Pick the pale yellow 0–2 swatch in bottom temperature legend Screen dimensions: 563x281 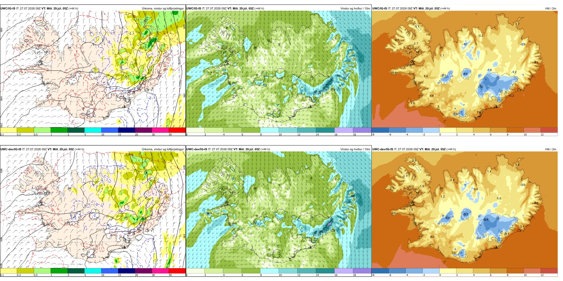[x=448, y=271]
